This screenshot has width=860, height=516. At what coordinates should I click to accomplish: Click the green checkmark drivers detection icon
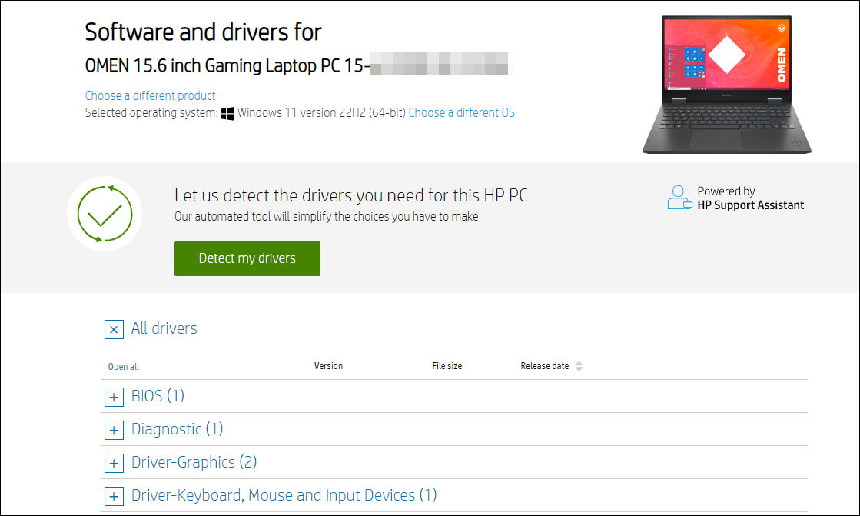click(x=105, y=213)
